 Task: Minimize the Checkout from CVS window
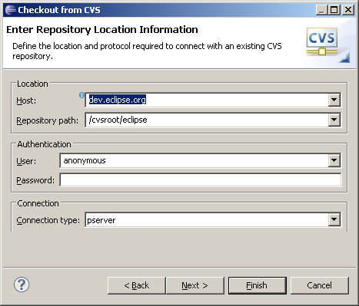[x=321, y=10]
